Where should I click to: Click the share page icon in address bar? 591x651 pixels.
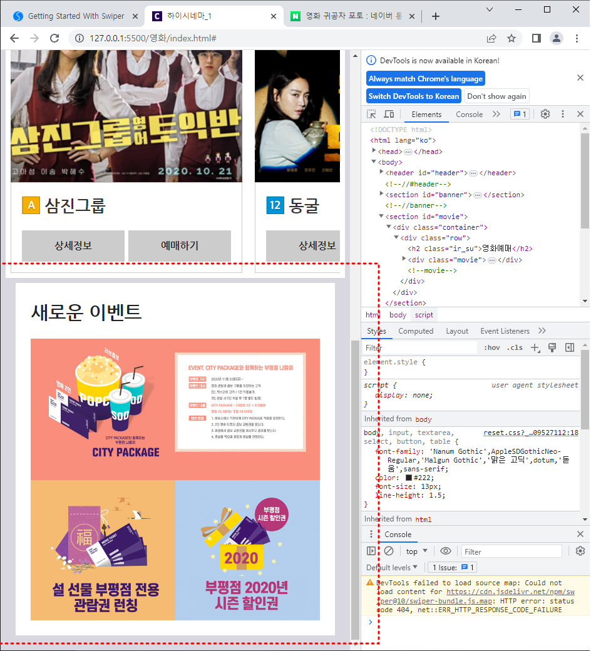click(x=491, y=38)
